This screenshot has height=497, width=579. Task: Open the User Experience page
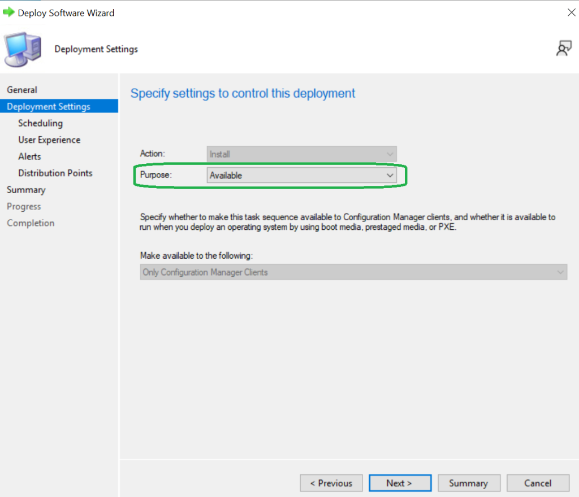point(49,139)
